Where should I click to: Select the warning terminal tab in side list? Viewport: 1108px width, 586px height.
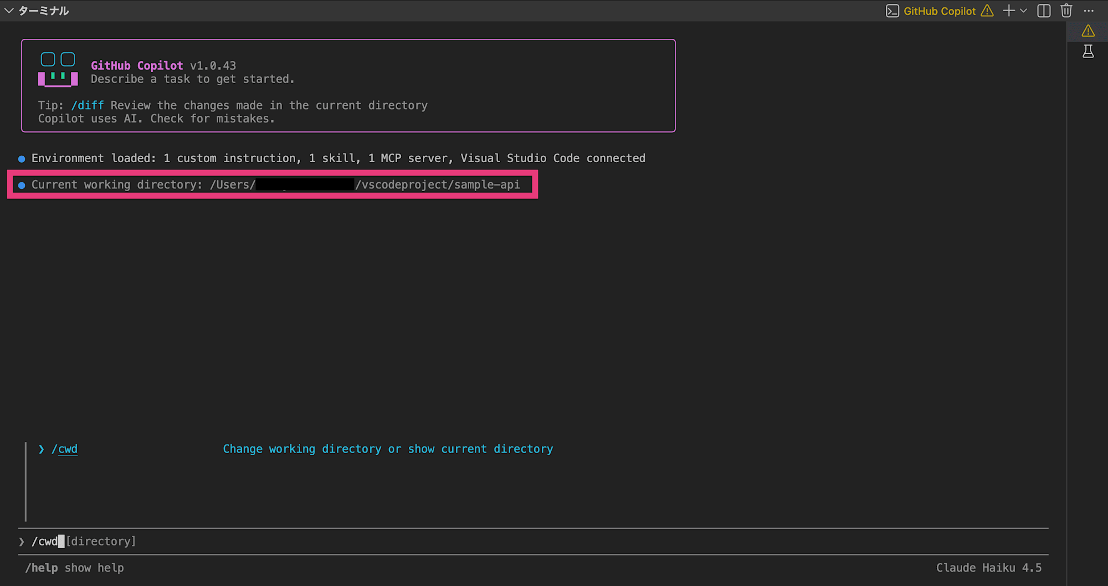click(1088, 30)
